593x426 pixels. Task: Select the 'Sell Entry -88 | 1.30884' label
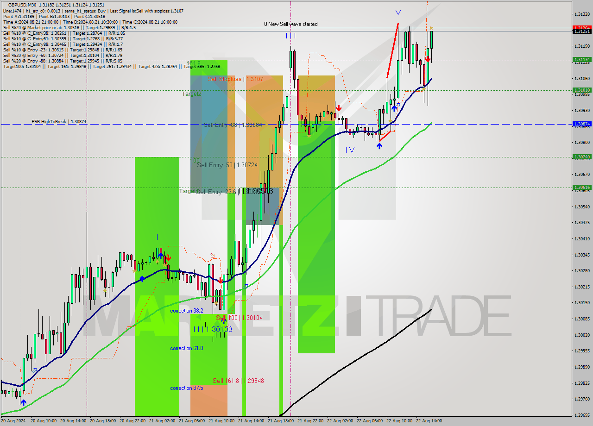pos(233,125)
